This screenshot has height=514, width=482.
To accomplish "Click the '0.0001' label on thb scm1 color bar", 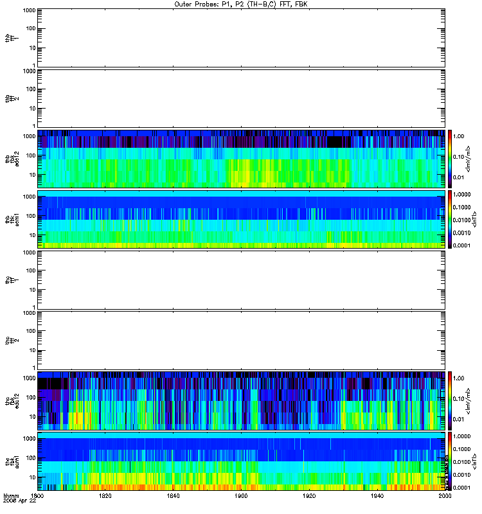I will point(461,245).
